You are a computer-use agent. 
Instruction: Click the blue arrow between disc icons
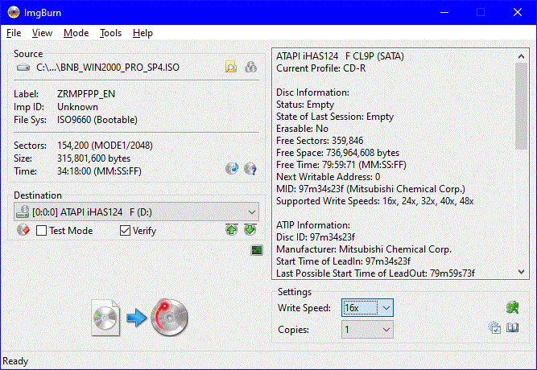coord(136,318)
